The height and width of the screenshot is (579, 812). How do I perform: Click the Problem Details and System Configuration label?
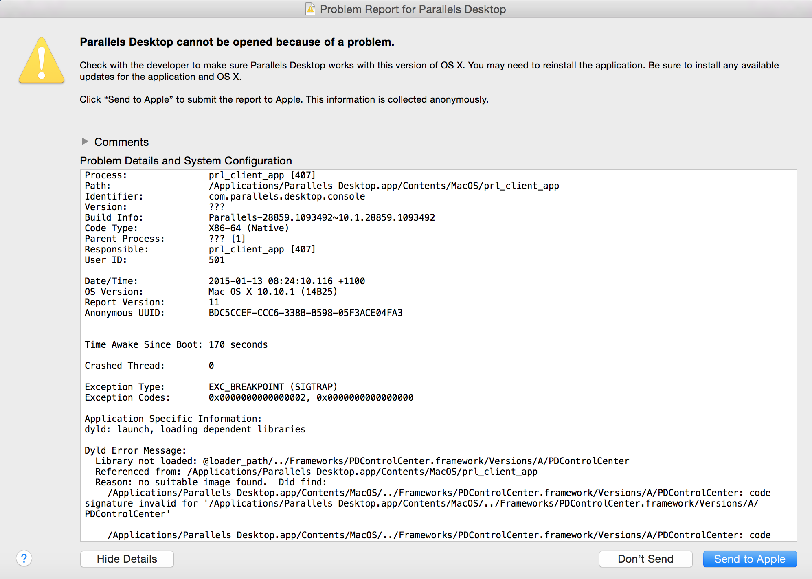click(186, 161)
